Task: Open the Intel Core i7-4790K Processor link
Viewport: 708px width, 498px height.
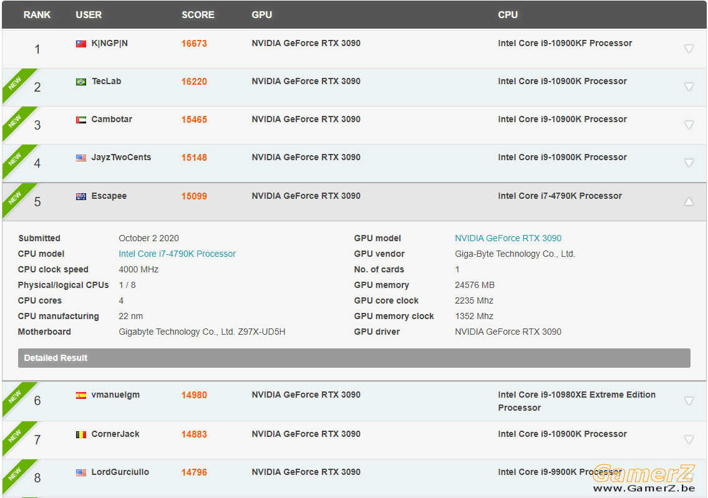Action: tap(177, 254)
